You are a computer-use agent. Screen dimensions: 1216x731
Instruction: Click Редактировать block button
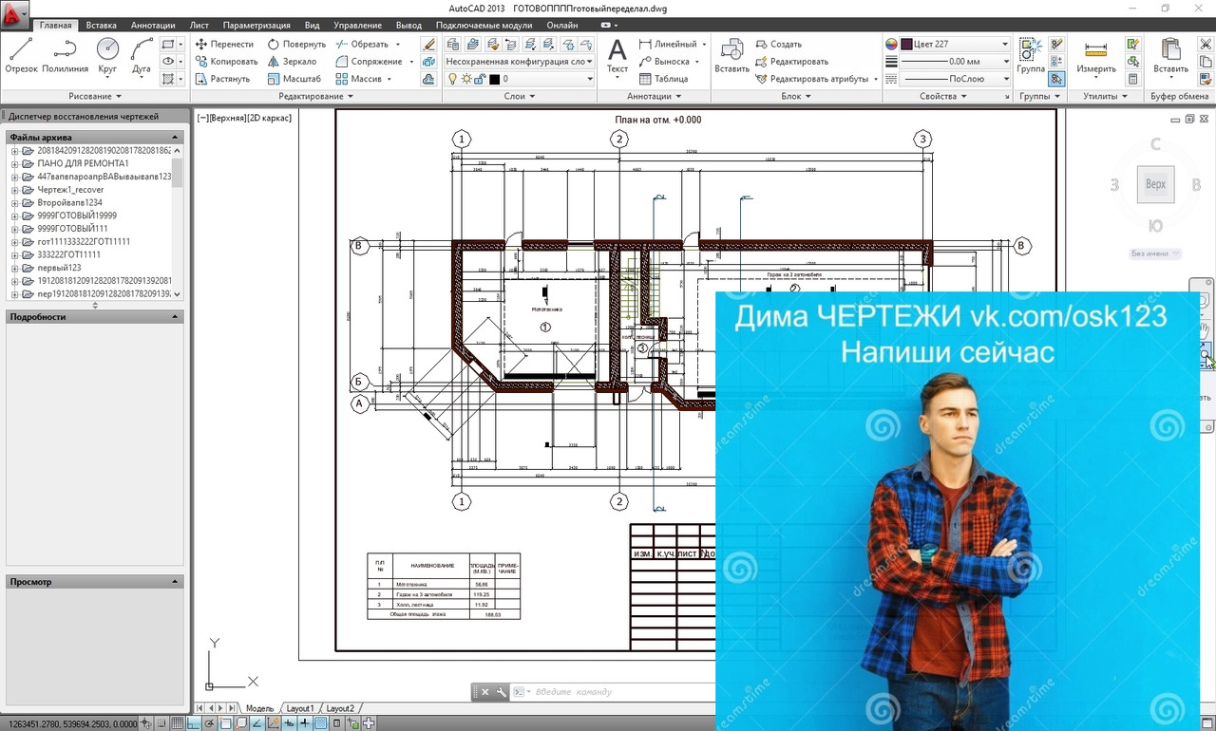pos(792,61)
